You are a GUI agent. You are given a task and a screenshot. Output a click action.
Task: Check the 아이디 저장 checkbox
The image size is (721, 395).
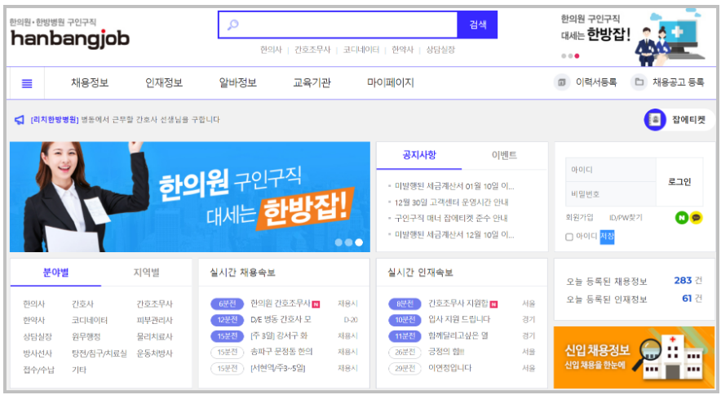(x=568, y=237)
